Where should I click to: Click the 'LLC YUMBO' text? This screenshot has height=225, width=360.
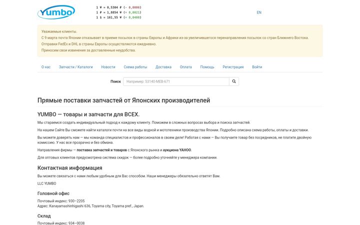46,183
